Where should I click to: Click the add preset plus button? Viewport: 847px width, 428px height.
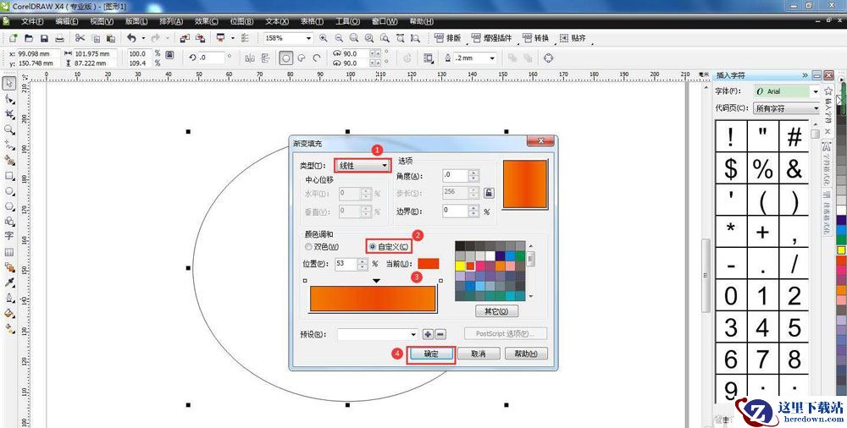[428, 335]
